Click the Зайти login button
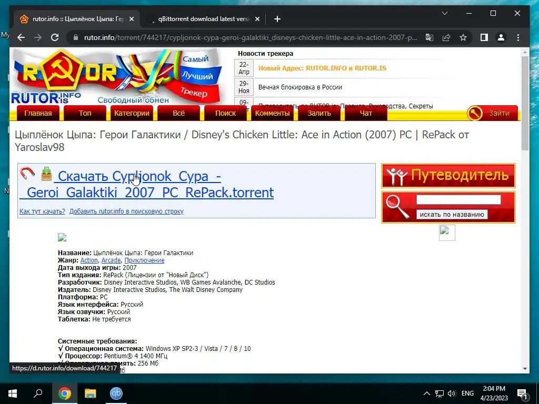Viewport: 539px width, 404px height. (492, 113)
